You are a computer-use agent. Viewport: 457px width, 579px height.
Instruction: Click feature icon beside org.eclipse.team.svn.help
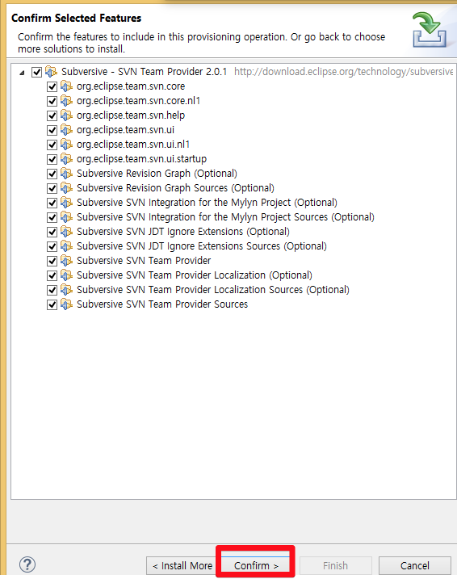(x=66, y=115)
